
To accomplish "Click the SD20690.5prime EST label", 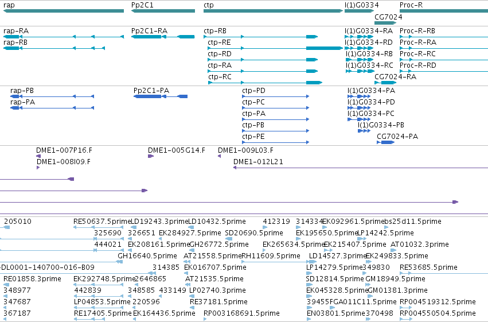I will [254, 233].
